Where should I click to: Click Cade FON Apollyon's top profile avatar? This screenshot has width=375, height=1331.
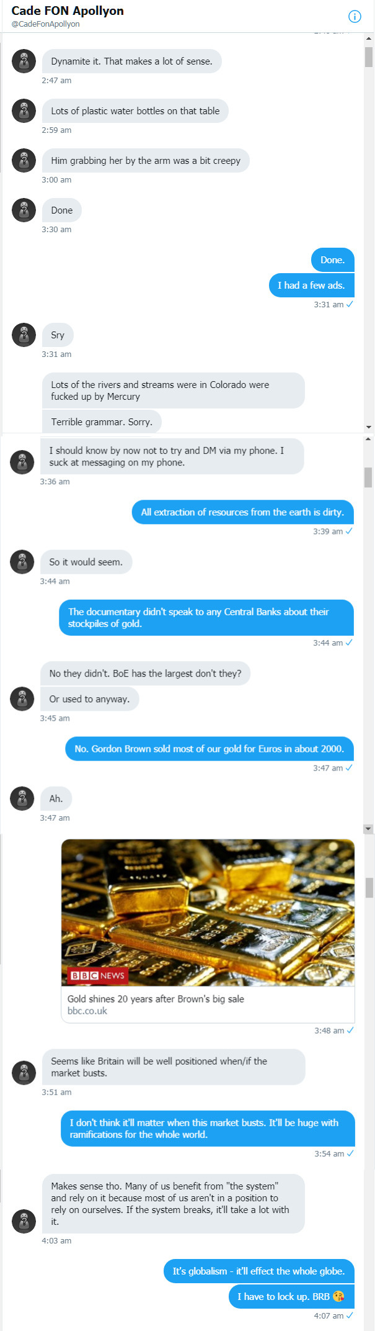click(24, 61)
